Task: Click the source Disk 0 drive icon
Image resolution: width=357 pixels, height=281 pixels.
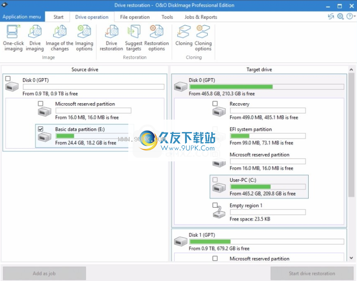Action: pos(12,87)
